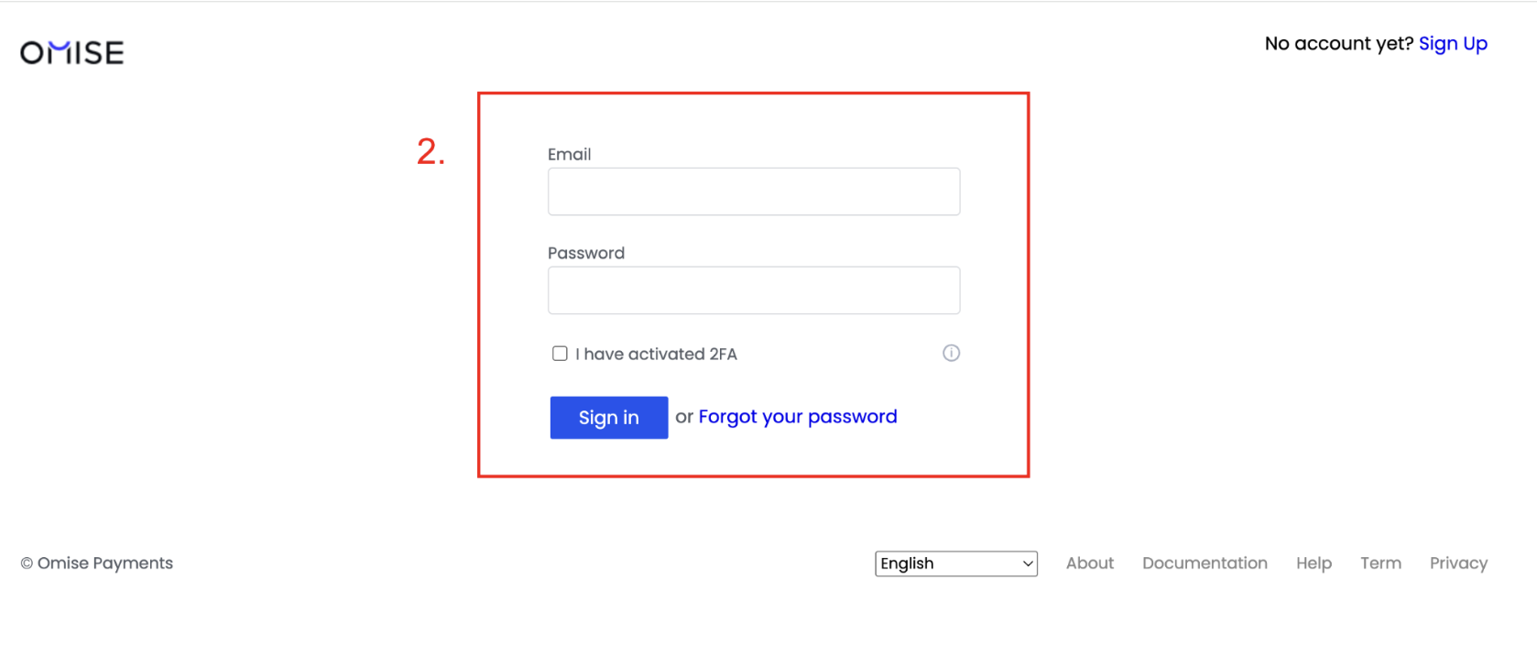Click the 2FA info icon
Viewport: 1537px width, 656px height.
coord(951,354)
